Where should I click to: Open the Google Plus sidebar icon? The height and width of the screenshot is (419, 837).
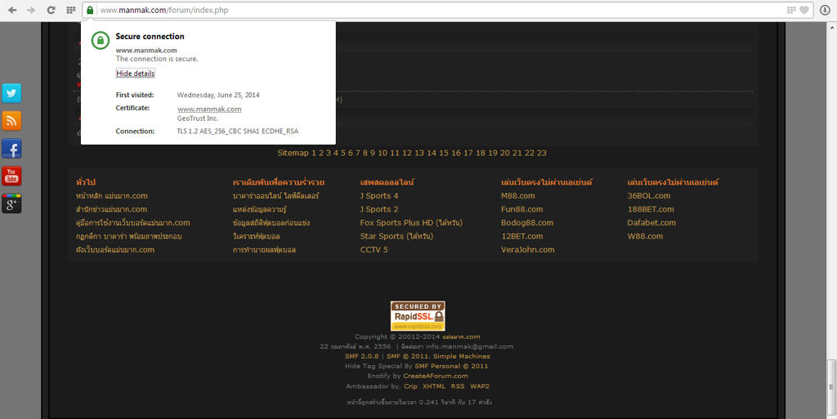coord(11,203)
